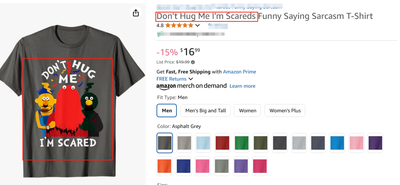
Task: Choose the dark purple color swatch
Action: (375, 143)
